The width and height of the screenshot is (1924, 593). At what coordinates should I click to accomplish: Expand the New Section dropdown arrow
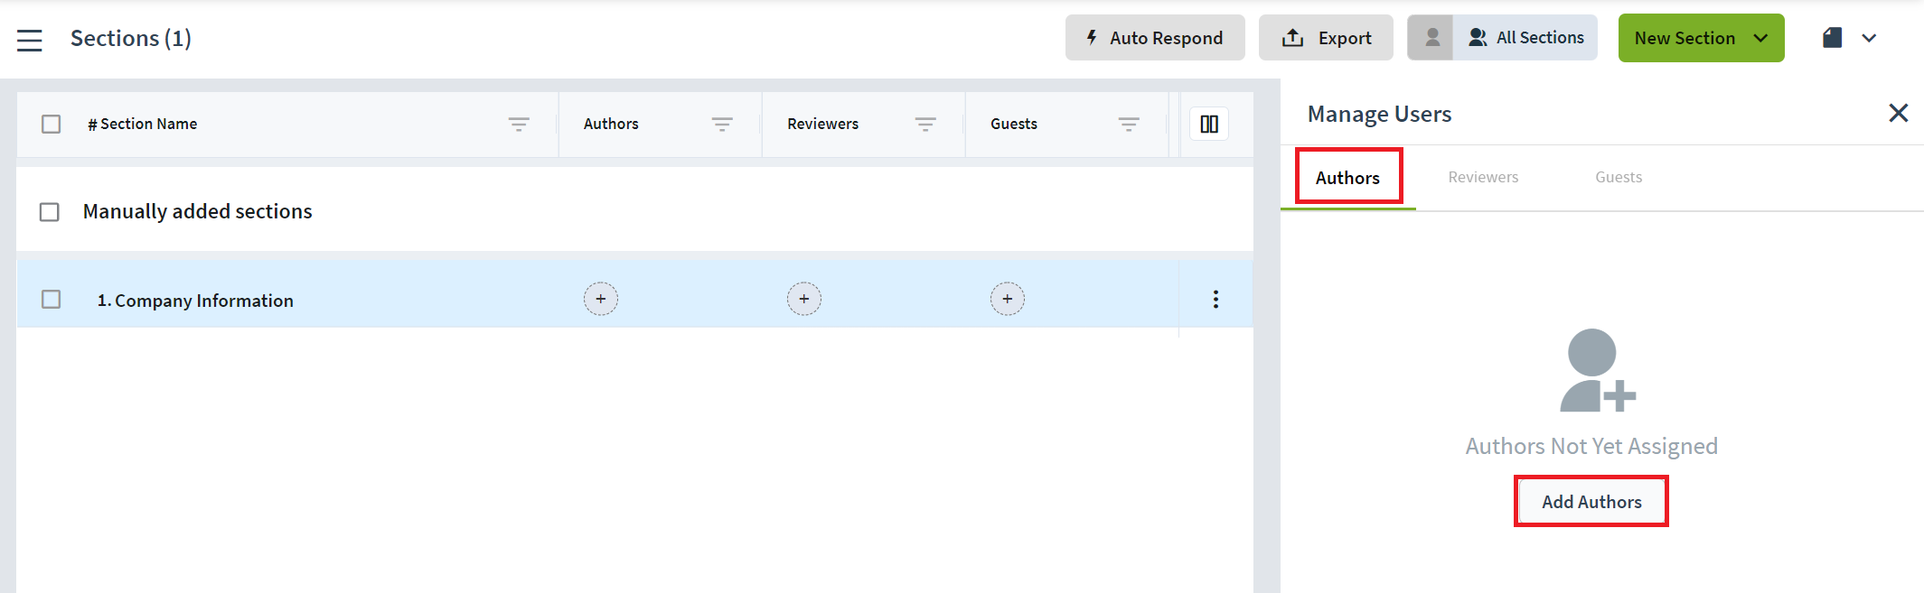[x=1760, y=38]
